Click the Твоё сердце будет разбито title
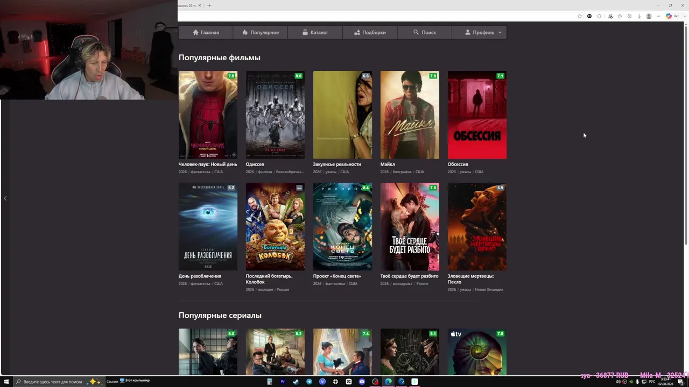 [x=410, y=276]
